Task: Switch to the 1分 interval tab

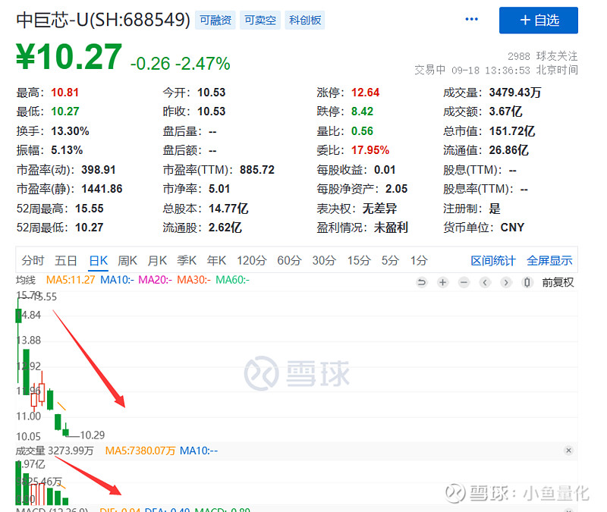Action: (419, 260)
